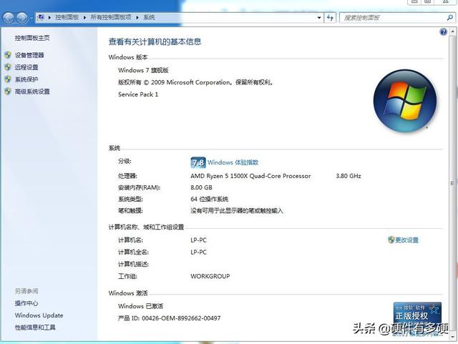
Task: Refresh the page with the refresh button
Action: tap(330, 18)
